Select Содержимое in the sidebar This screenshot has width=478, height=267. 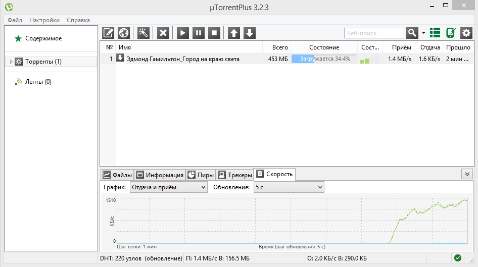(x=43, y=38)
